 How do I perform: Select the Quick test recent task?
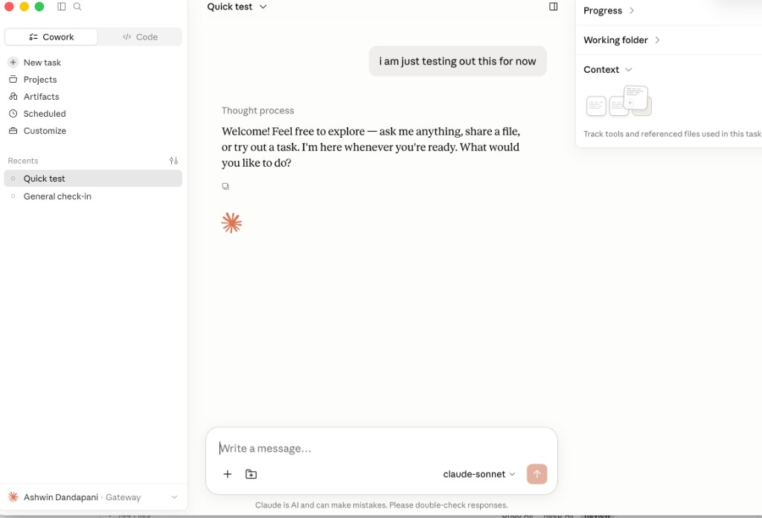[x=93, y=179]
